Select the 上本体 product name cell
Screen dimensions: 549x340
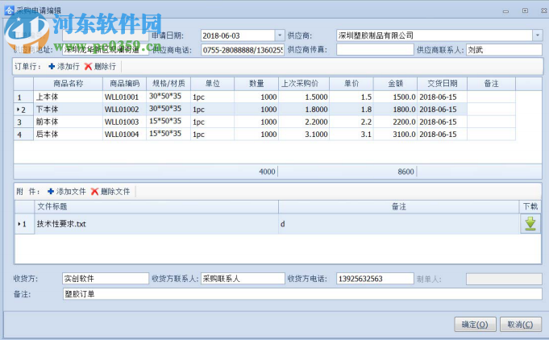click(x=68, y=97)
